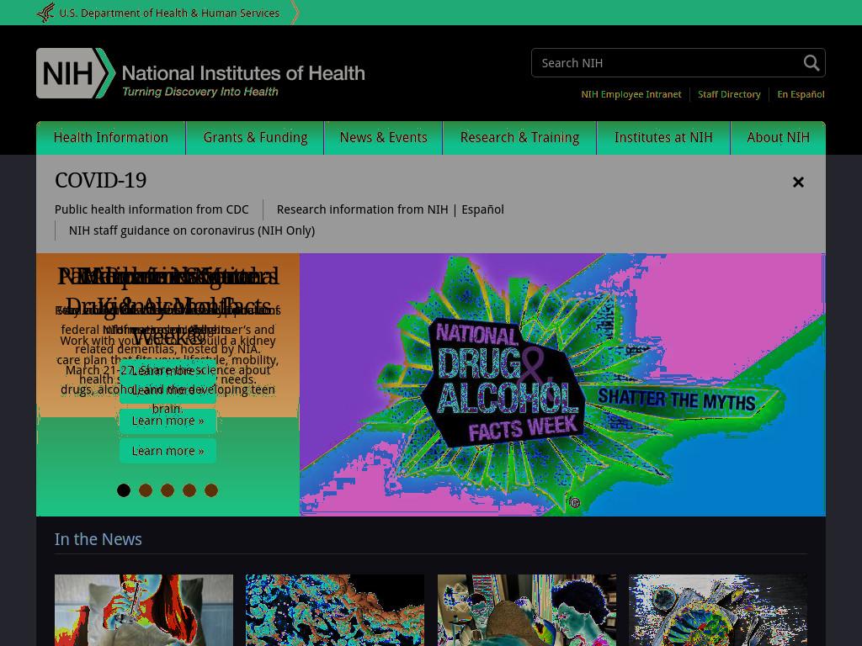Open the Institutes at NIH menu
862x646 pixels.
point(663,138)
